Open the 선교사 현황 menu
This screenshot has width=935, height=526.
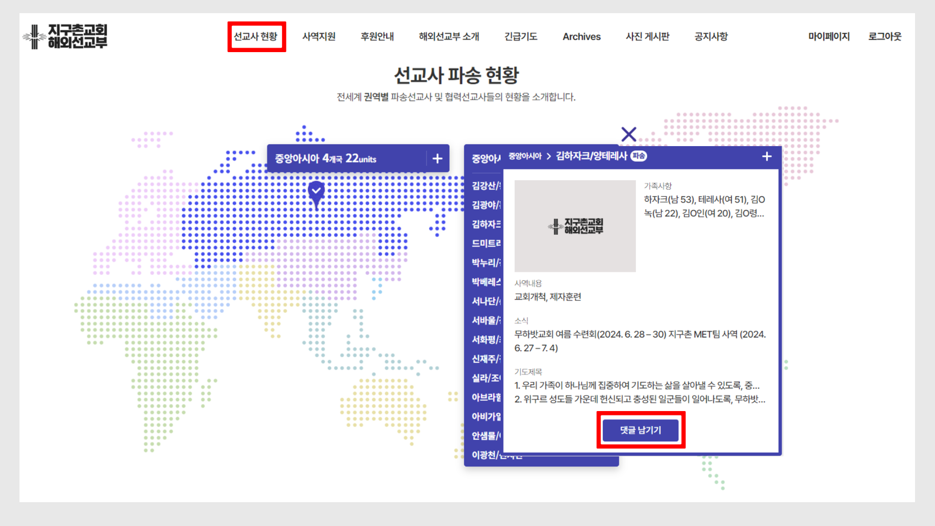click(x=256, y=37)
